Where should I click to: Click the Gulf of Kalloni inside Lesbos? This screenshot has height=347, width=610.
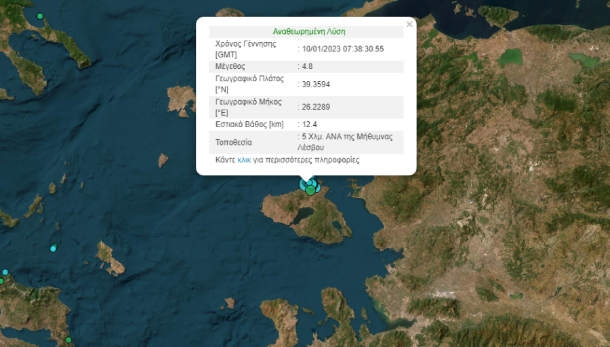(303, 215)
